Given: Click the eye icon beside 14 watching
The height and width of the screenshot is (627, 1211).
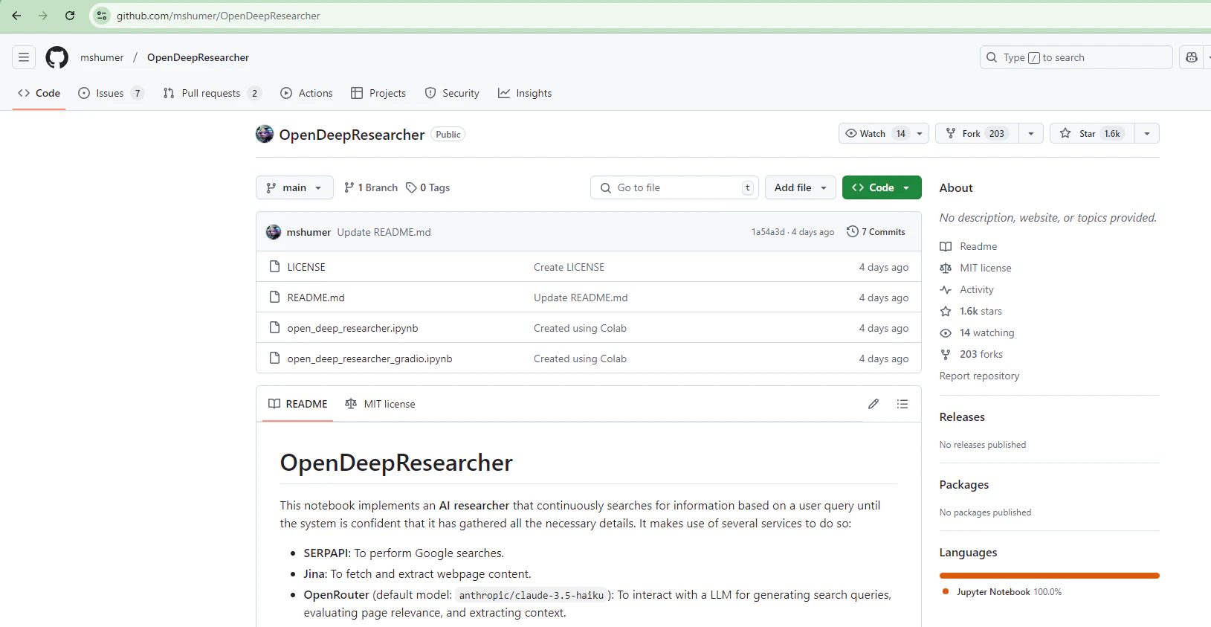Looking at the screenshot, I should (x=946, y=332).
